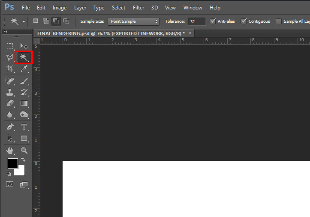Click the Sample Size label
The height and width of the screenshot is (217, 310).
92,21
